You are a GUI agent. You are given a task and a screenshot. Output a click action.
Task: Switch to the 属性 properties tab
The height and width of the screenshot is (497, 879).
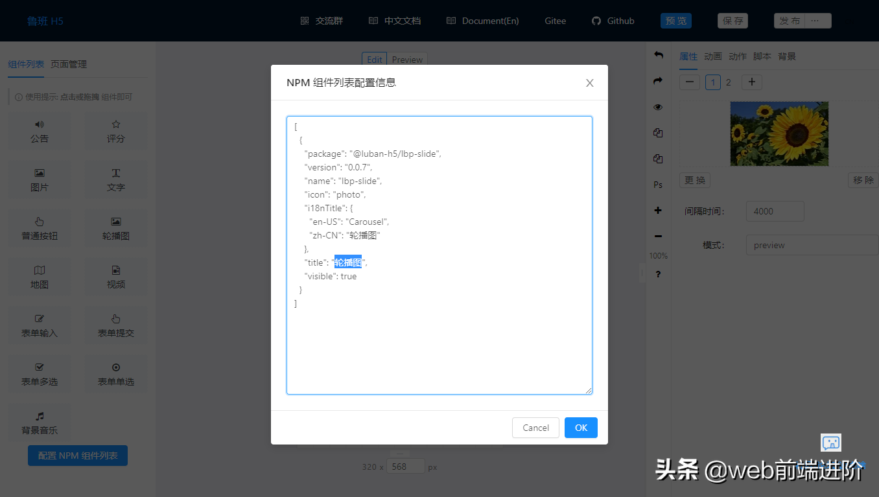(688, 56)
